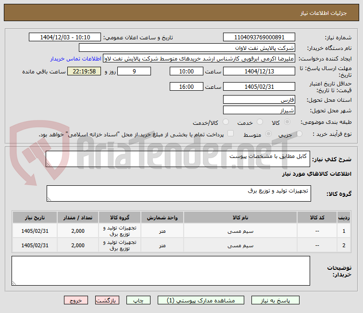
Task: Select the خدمت radio button
Action: click(260, 122)
